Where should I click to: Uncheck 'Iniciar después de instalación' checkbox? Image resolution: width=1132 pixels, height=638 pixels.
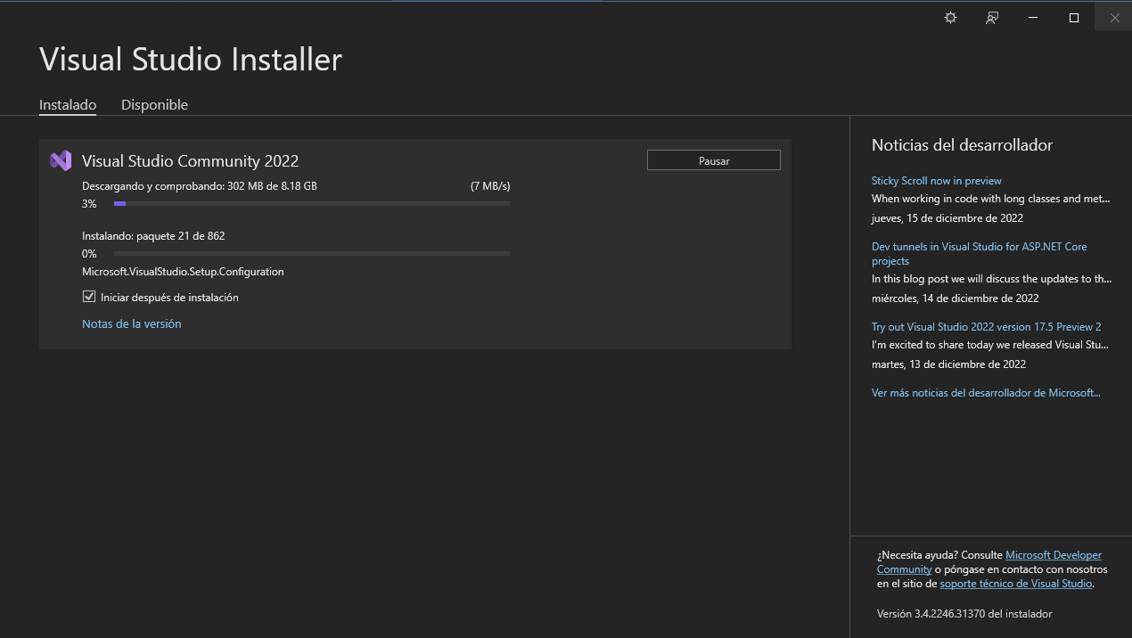click(x=89, y=297)
